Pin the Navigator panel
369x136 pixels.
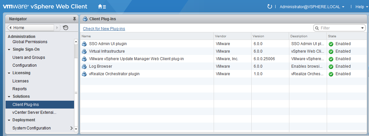[74, 19]
